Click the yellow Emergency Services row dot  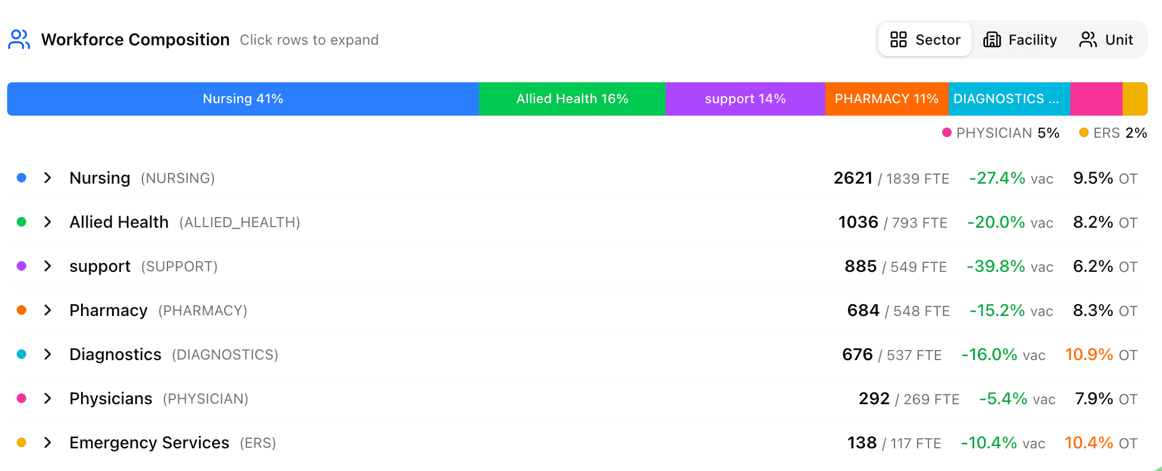coord(21,442)
